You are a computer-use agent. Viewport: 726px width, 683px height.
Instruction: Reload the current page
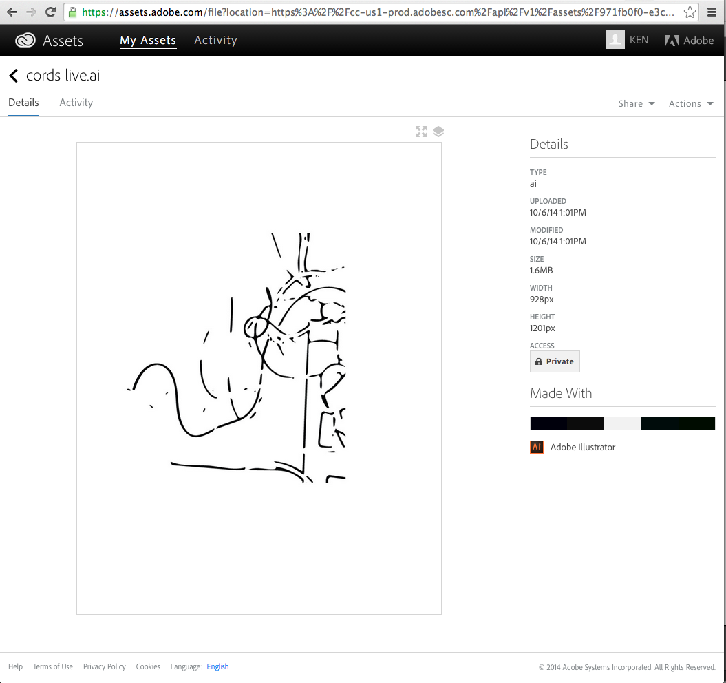point(50,12)
